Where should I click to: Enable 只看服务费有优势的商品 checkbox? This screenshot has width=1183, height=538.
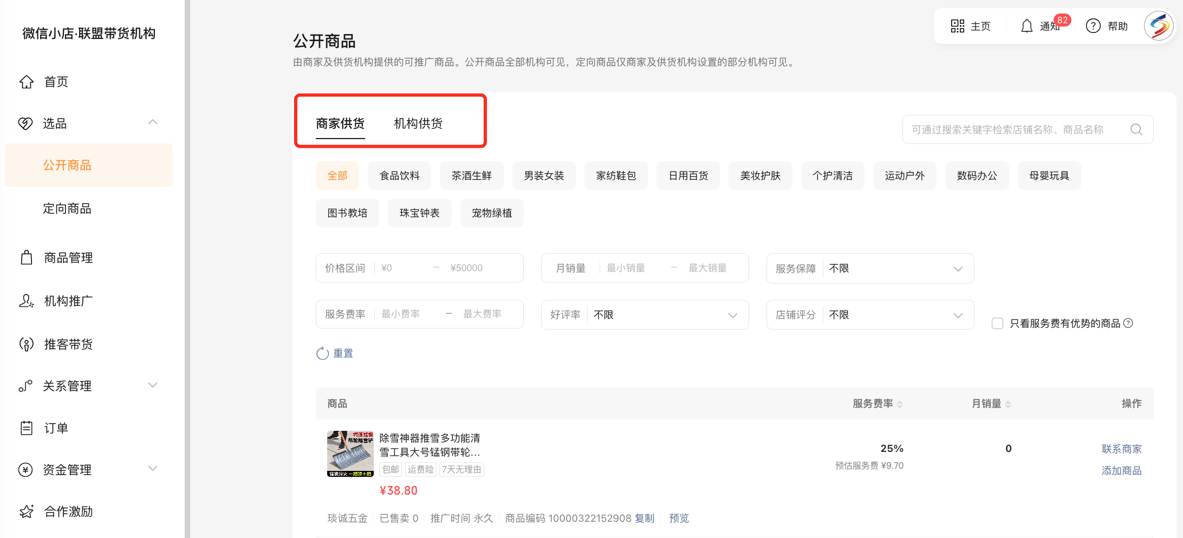click(x=997, y=324)
